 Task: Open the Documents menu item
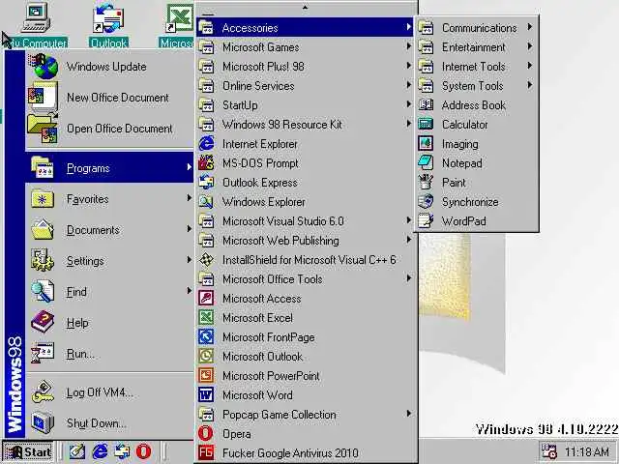click(x=109, y=230)
